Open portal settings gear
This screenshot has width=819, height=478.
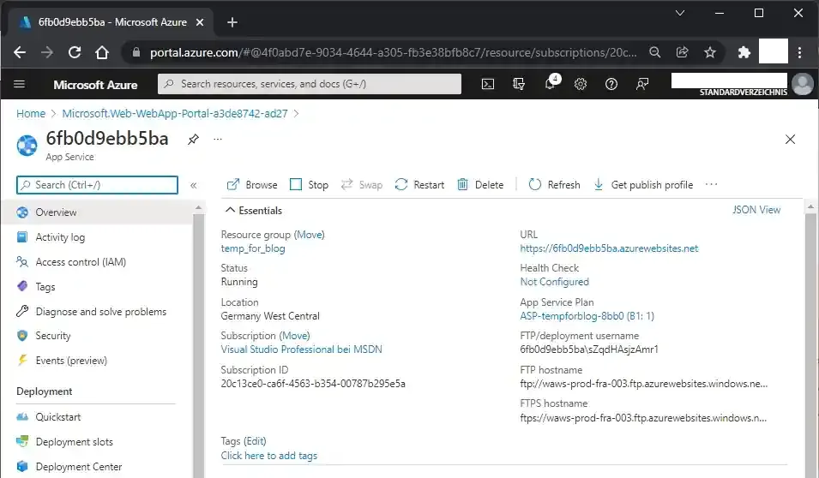[x=581, y=84]
